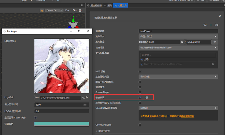Click the LogoImage preview thumbnail
The image size is (225, 135).
click(x=62, y=66)
